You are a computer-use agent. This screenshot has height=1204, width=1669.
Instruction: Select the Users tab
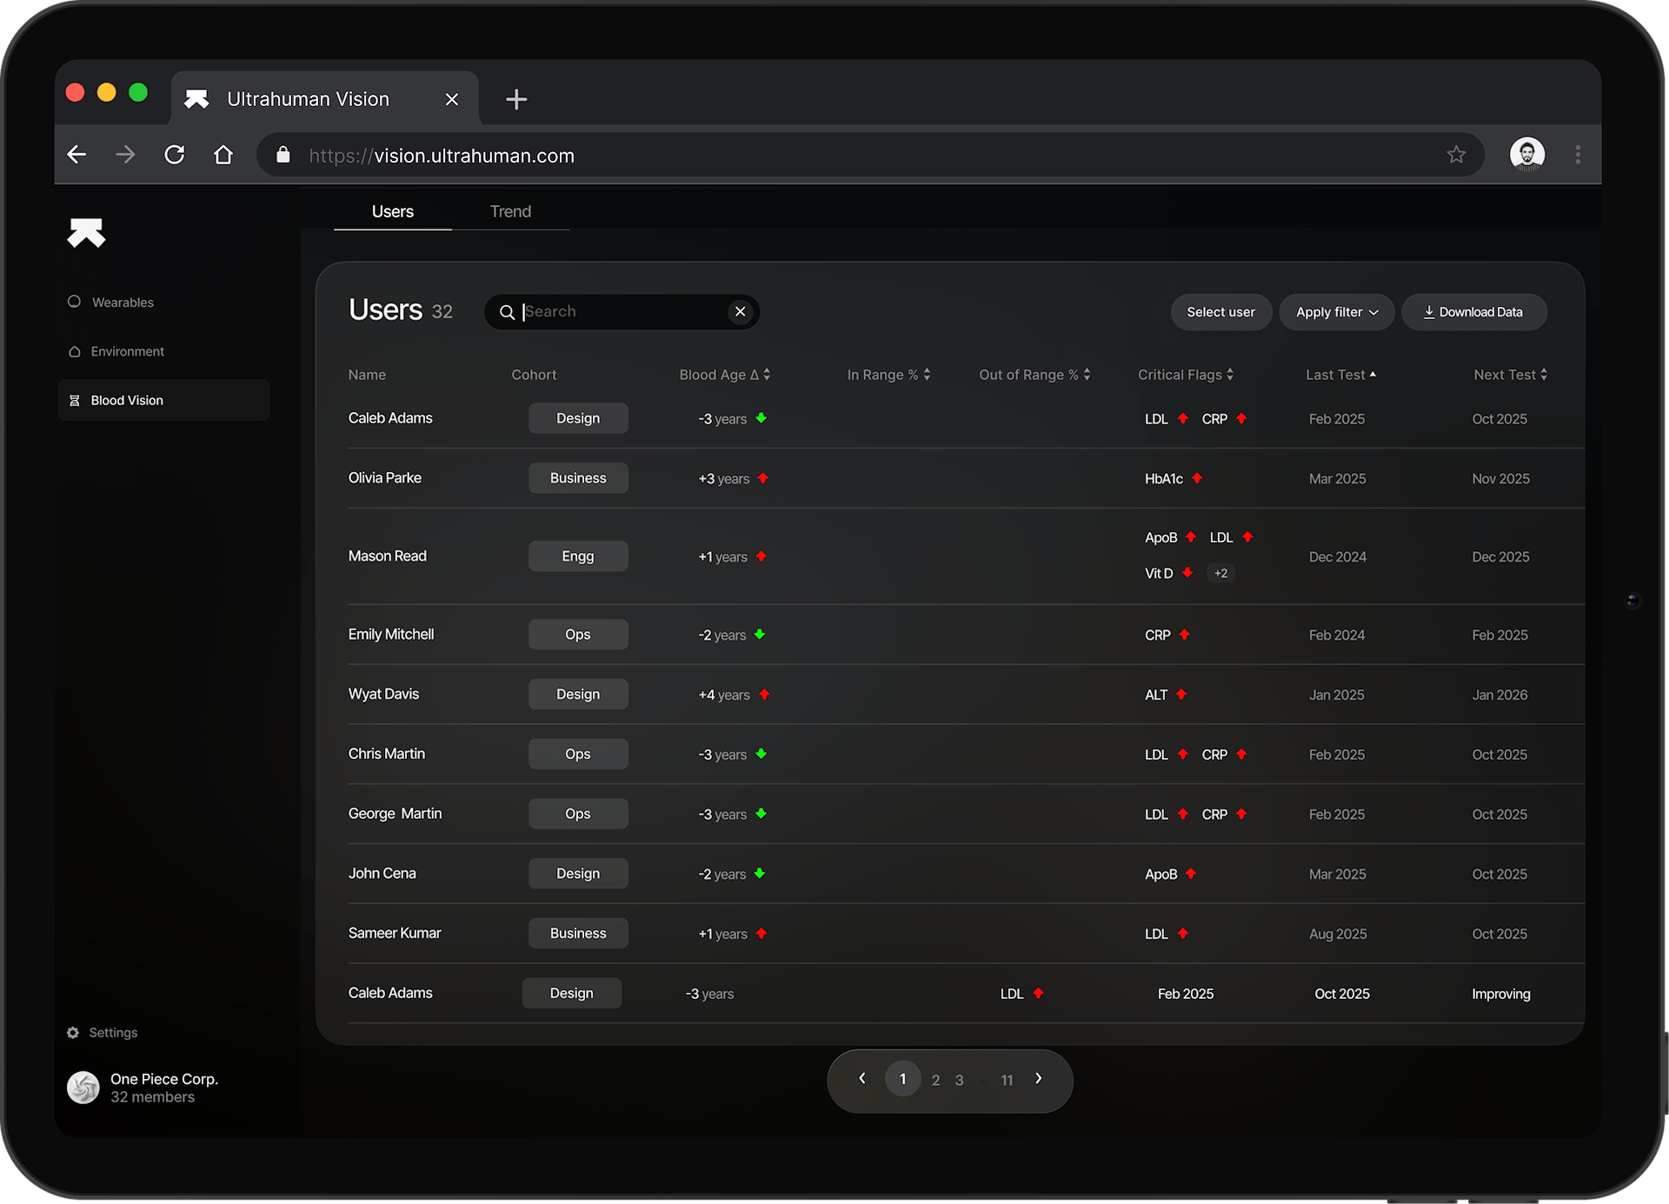point(392,210)
